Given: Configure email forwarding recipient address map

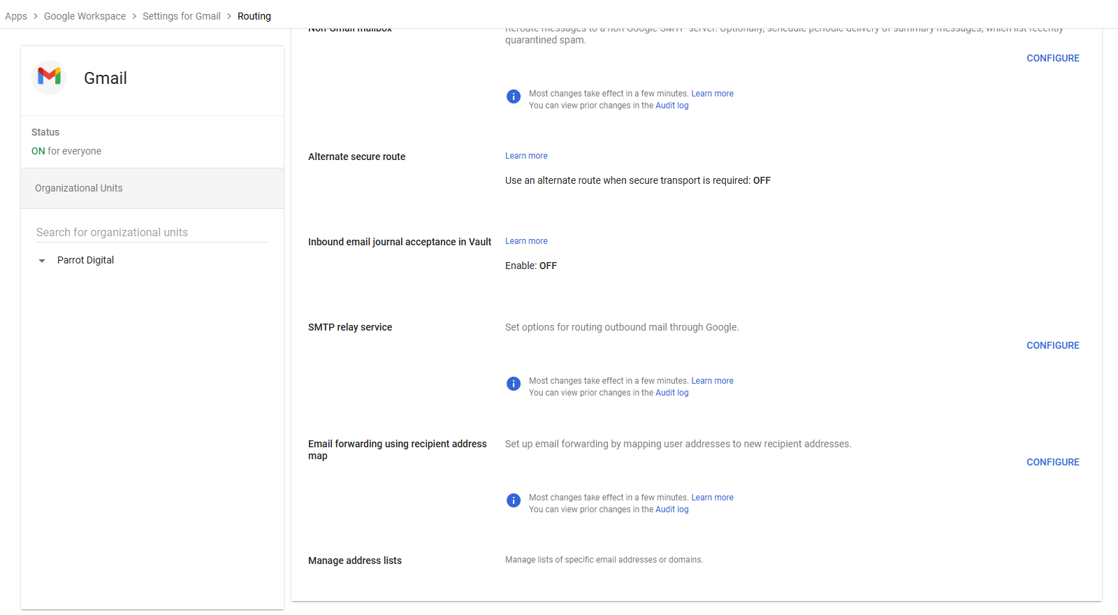Looking at the screenshot, I should pyautogui.click(x=1052, y=462).
